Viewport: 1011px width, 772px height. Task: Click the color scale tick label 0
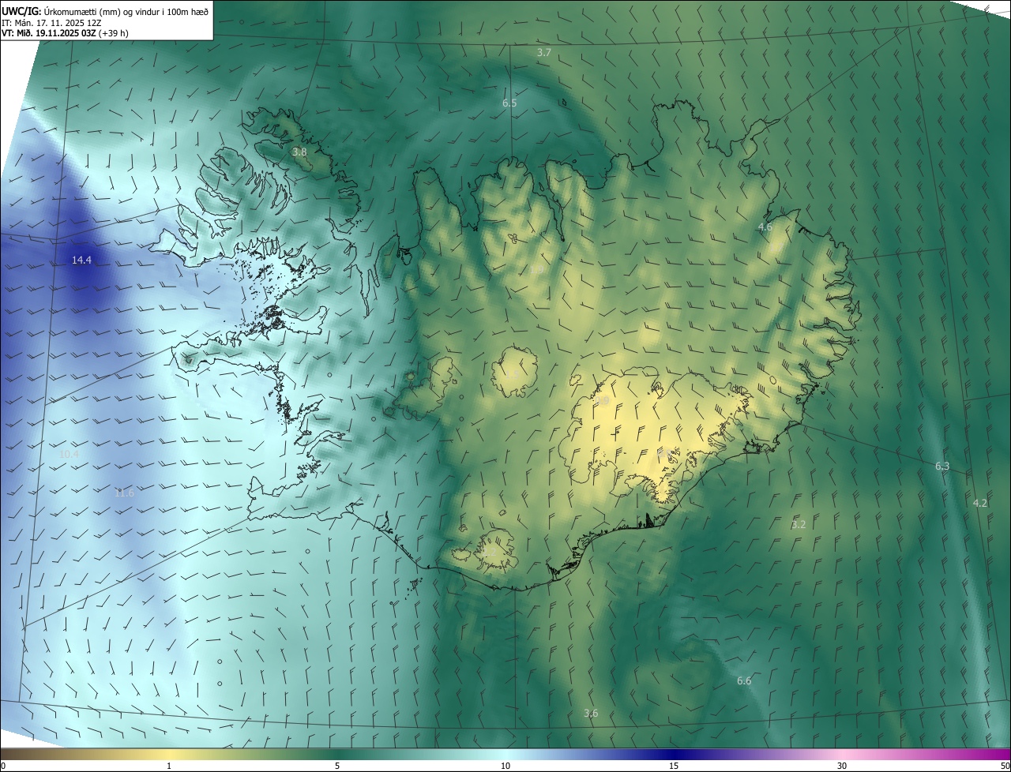(3, 766)
